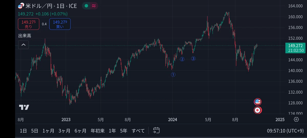Open the USD/JPY symbol flag icon
The height and width of the screenshot is (138, 307).
click(21, 6)
